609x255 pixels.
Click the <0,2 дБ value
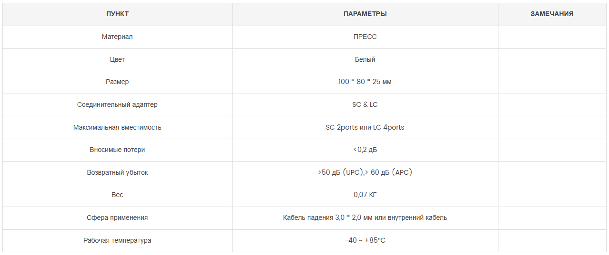[x=365, y=150]
